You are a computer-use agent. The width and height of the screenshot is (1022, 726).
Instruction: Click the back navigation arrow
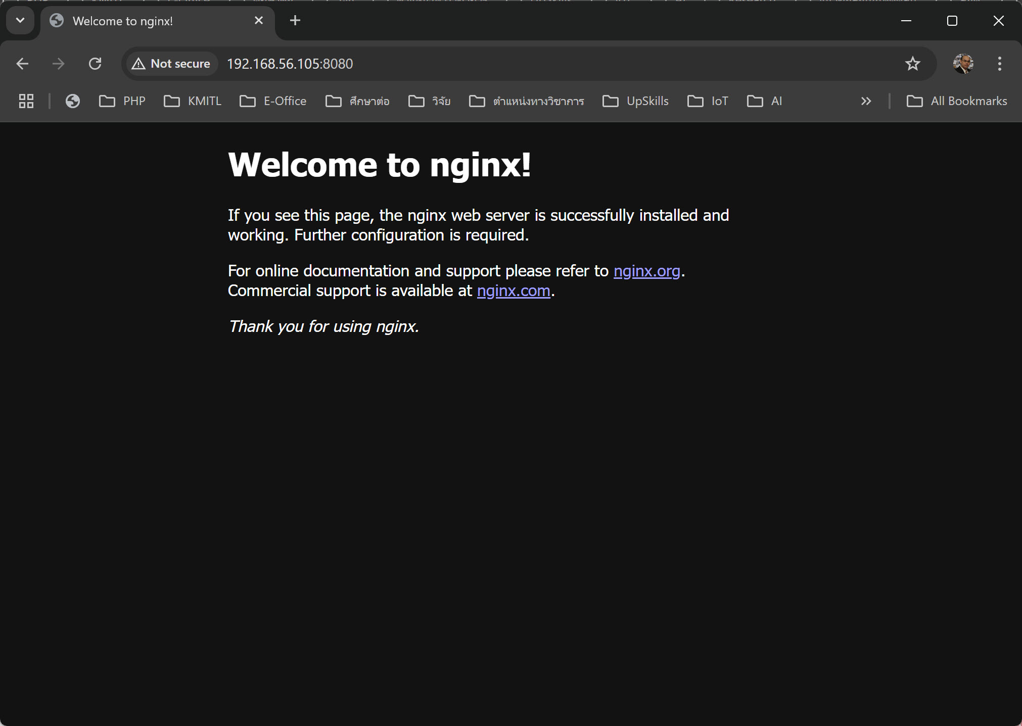point(22,64)
